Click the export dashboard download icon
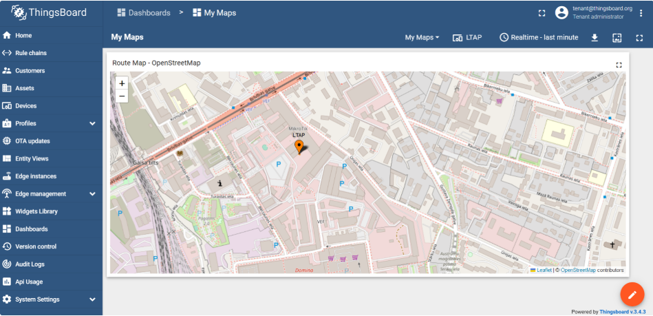This screenshot has width=653, height=316. [595, 38]
